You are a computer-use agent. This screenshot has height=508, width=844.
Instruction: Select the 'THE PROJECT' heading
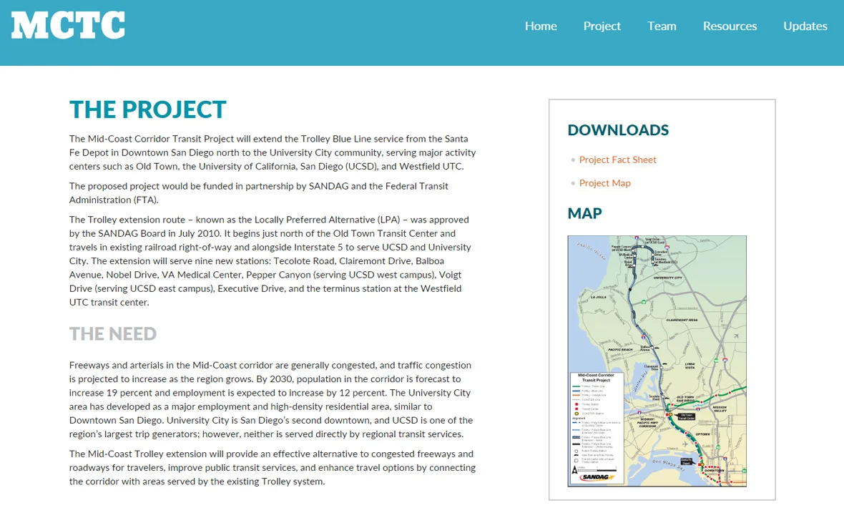pos(148,110)
